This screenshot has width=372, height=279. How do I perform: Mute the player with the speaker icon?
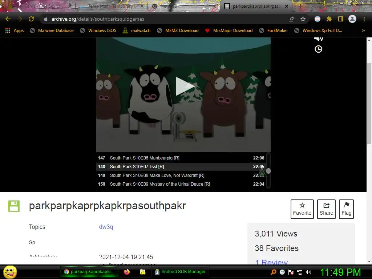point(318,39)
